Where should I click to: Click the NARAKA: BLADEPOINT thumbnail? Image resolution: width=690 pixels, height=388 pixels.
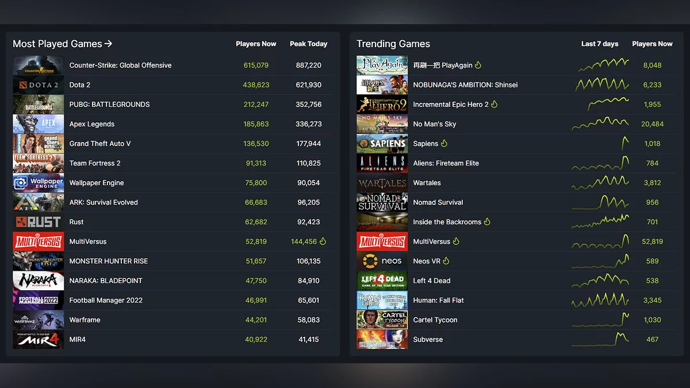39,281
